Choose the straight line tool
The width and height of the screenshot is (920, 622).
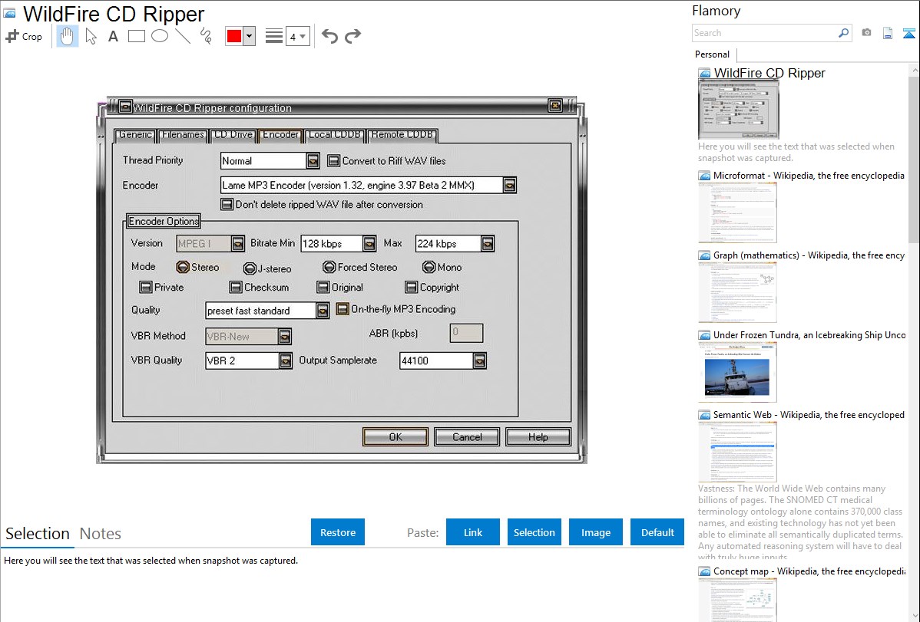point(183,36)
